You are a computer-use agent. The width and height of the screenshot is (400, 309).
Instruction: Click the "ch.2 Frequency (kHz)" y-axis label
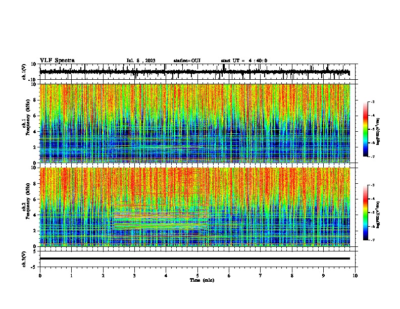[x=26, y=201]
